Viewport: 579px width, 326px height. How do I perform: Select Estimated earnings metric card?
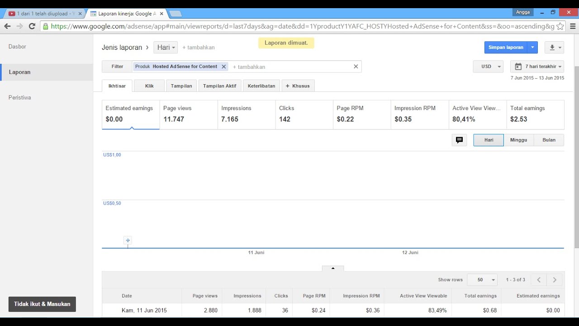point(131,115)
